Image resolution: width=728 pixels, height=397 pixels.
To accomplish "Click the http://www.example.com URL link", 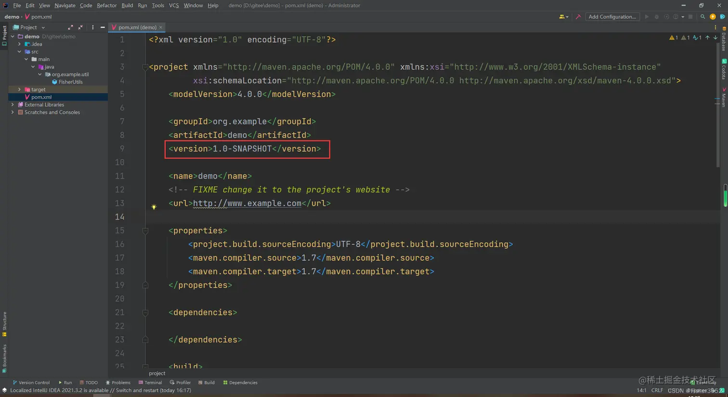I will pyautogui.click(x=247, y=203).
